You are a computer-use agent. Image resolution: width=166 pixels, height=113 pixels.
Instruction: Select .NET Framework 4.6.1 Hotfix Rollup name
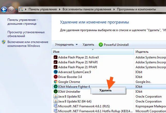95,111
